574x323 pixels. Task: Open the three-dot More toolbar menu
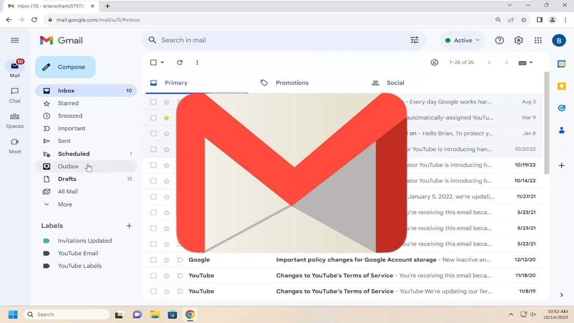click(197, 62)
